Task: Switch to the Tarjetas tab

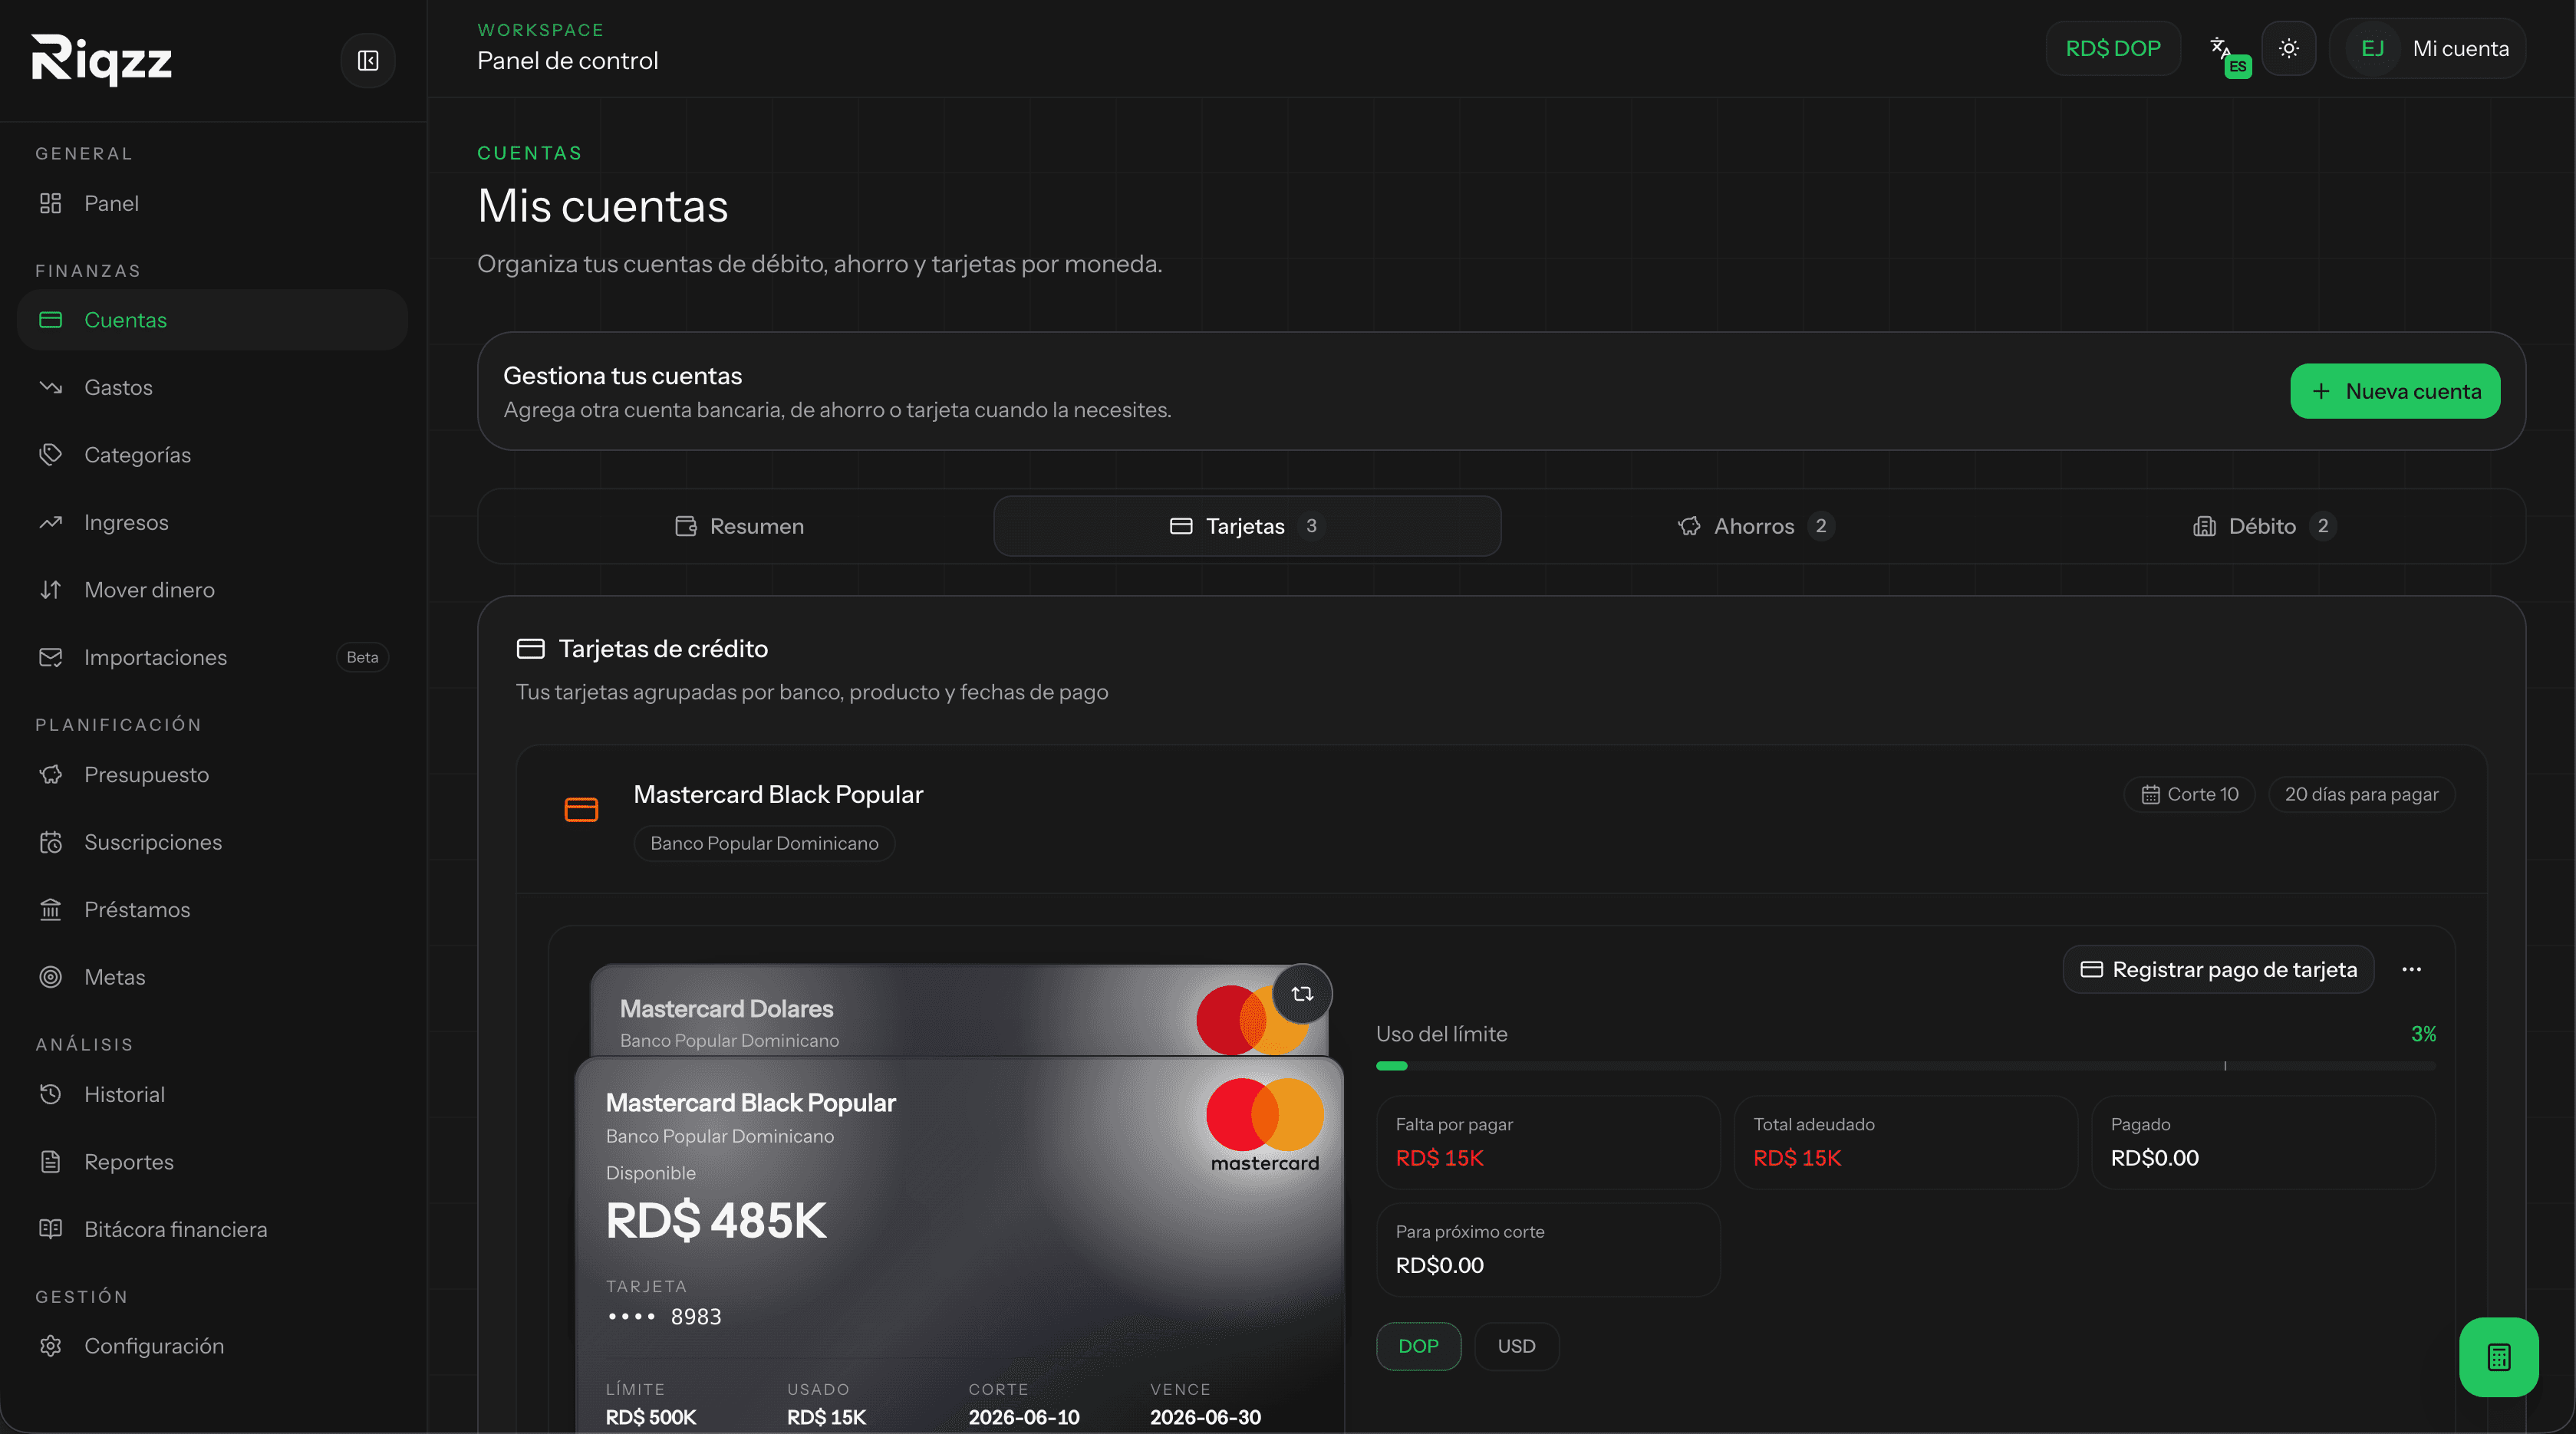Action: [1247, 525]
